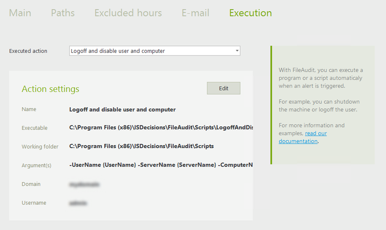Click the Argument(s) label

(37, 166)
